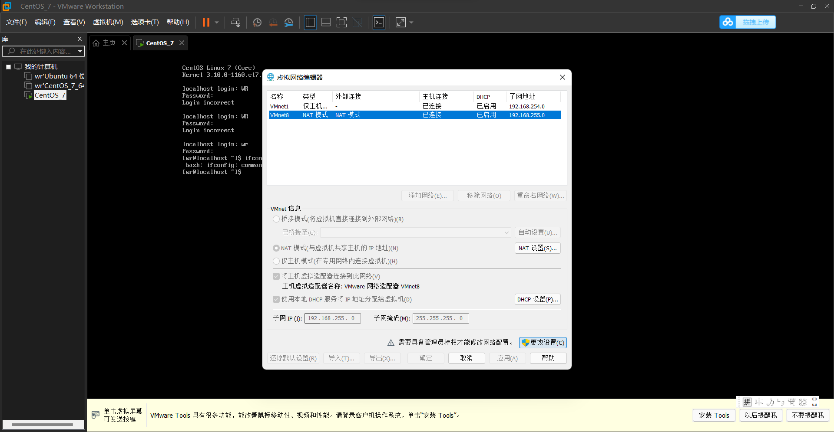Select the 桥接模式 radio button
Screen dimensions: 834x432
point(276,219)
